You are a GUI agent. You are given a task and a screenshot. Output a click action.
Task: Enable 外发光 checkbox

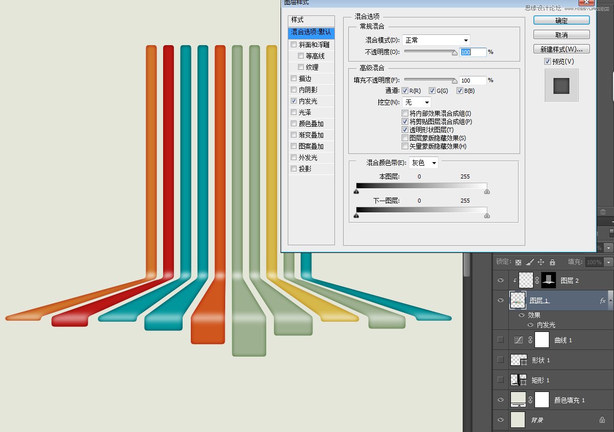294,158
